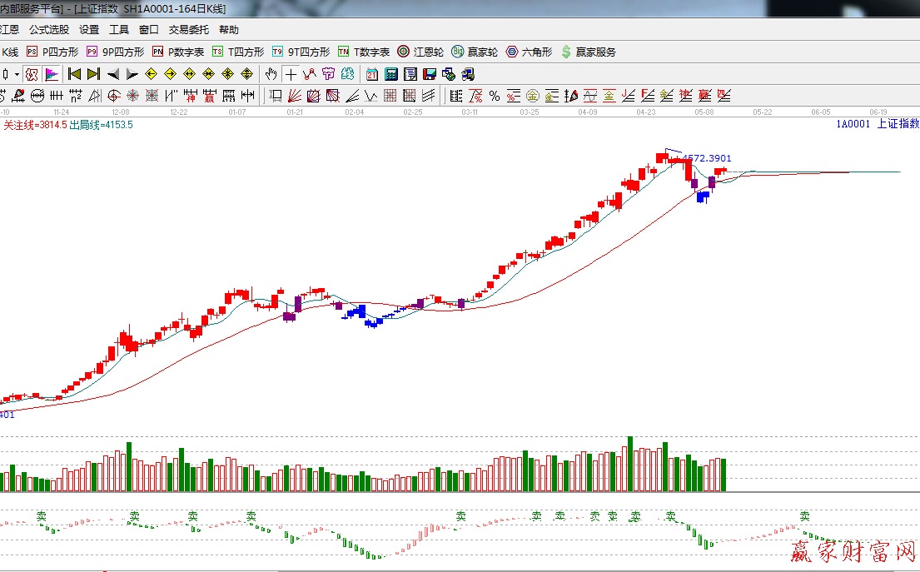Open the calculator icon in toolbar
The width and height of the screenshot is (920, 572).
point(390,74)
